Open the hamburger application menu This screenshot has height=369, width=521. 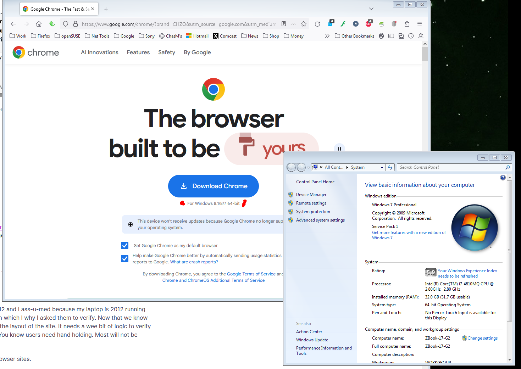[420, 24]
